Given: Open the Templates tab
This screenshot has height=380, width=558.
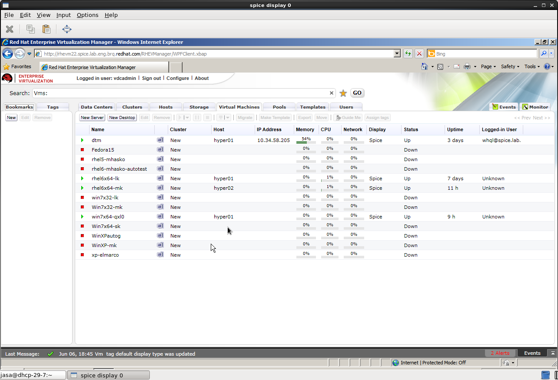Looking at the screenshot, I should coord(312,107).
